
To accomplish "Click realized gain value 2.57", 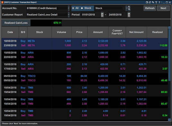I will tap(165, 69).
